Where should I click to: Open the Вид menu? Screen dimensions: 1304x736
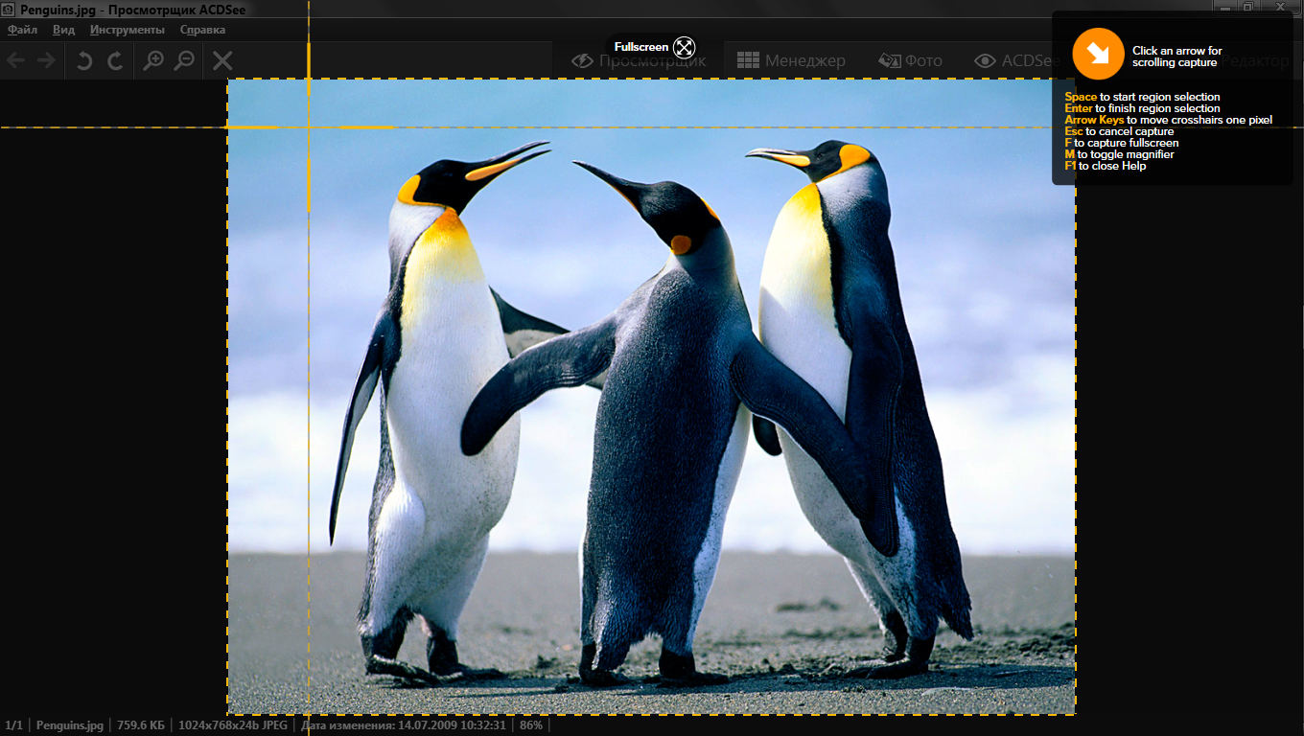click(63, 30)
